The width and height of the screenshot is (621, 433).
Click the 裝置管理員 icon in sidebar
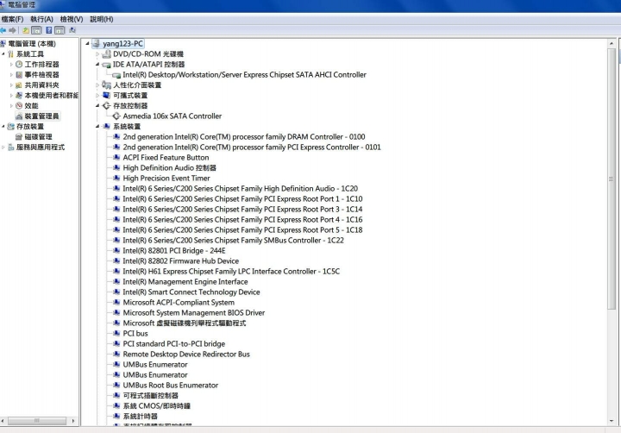[x=19, y=116]
